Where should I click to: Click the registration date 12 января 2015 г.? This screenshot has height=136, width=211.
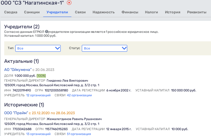(x=119, y=129)
